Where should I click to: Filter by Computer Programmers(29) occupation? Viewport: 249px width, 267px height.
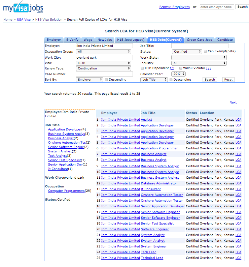point(66,191)
